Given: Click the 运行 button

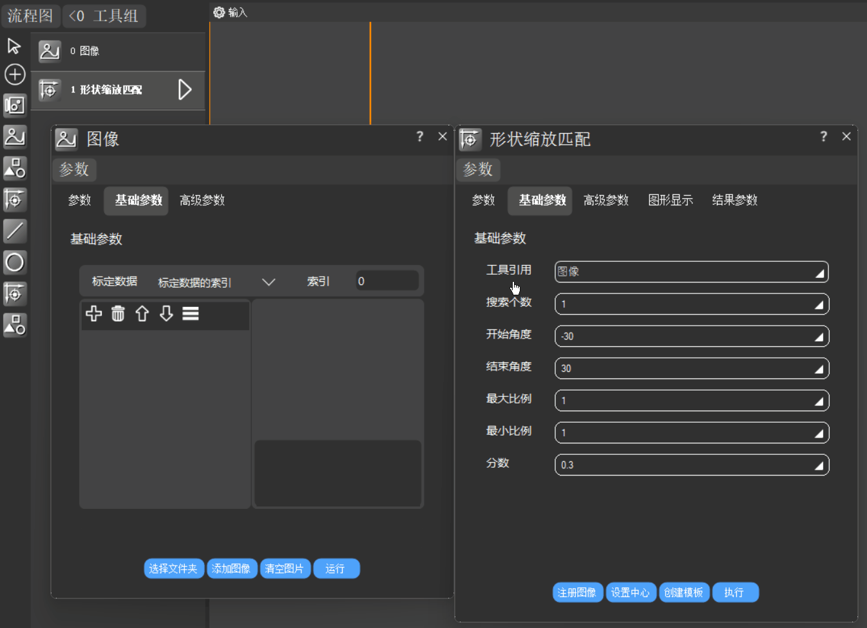Looking at the screenshot, I should coord(336,569).
